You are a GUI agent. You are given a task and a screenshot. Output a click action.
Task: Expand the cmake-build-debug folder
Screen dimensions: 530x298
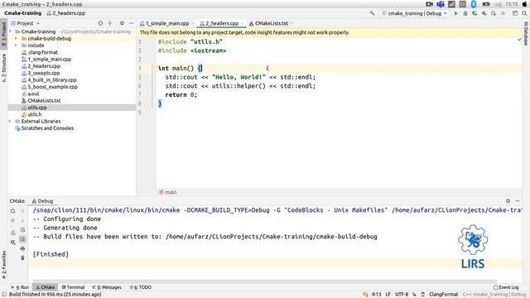[x=16, y=39]
